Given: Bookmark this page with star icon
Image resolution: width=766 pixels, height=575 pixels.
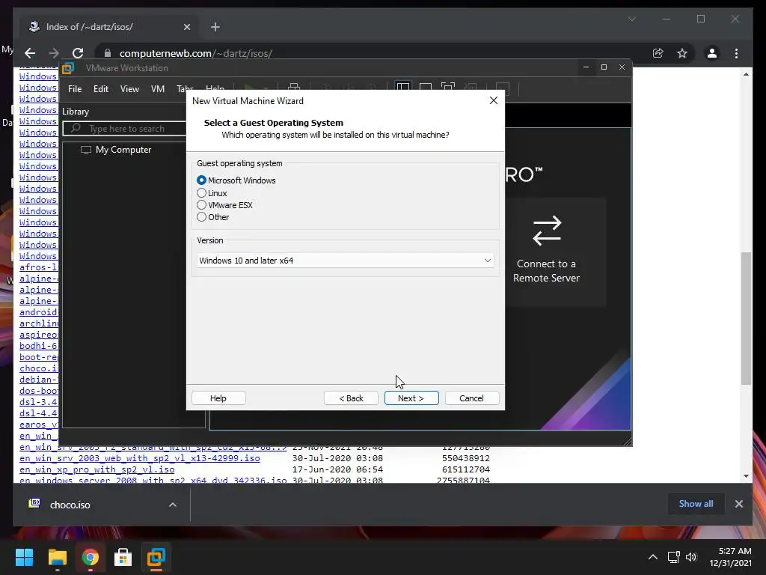Looking at the screenshot, I should click(682, 53).
